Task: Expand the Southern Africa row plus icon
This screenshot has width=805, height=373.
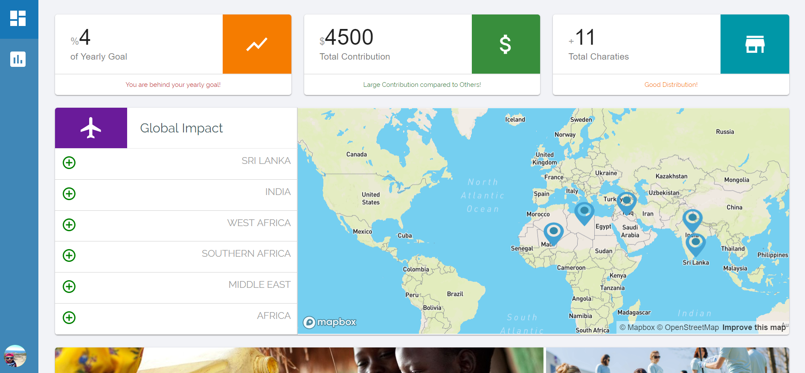Action: (69, 255)
